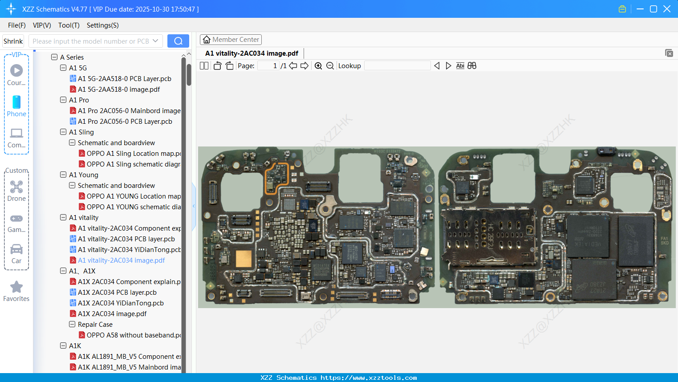
Task: Collapse the A1 vitality folder
Action: 63,218
